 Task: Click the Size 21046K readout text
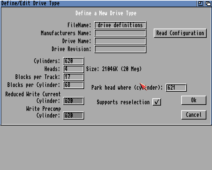tap(114, 69)
